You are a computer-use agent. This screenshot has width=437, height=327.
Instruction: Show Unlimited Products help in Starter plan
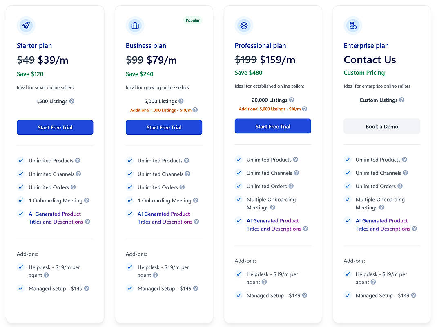click(x=78, y=160)
